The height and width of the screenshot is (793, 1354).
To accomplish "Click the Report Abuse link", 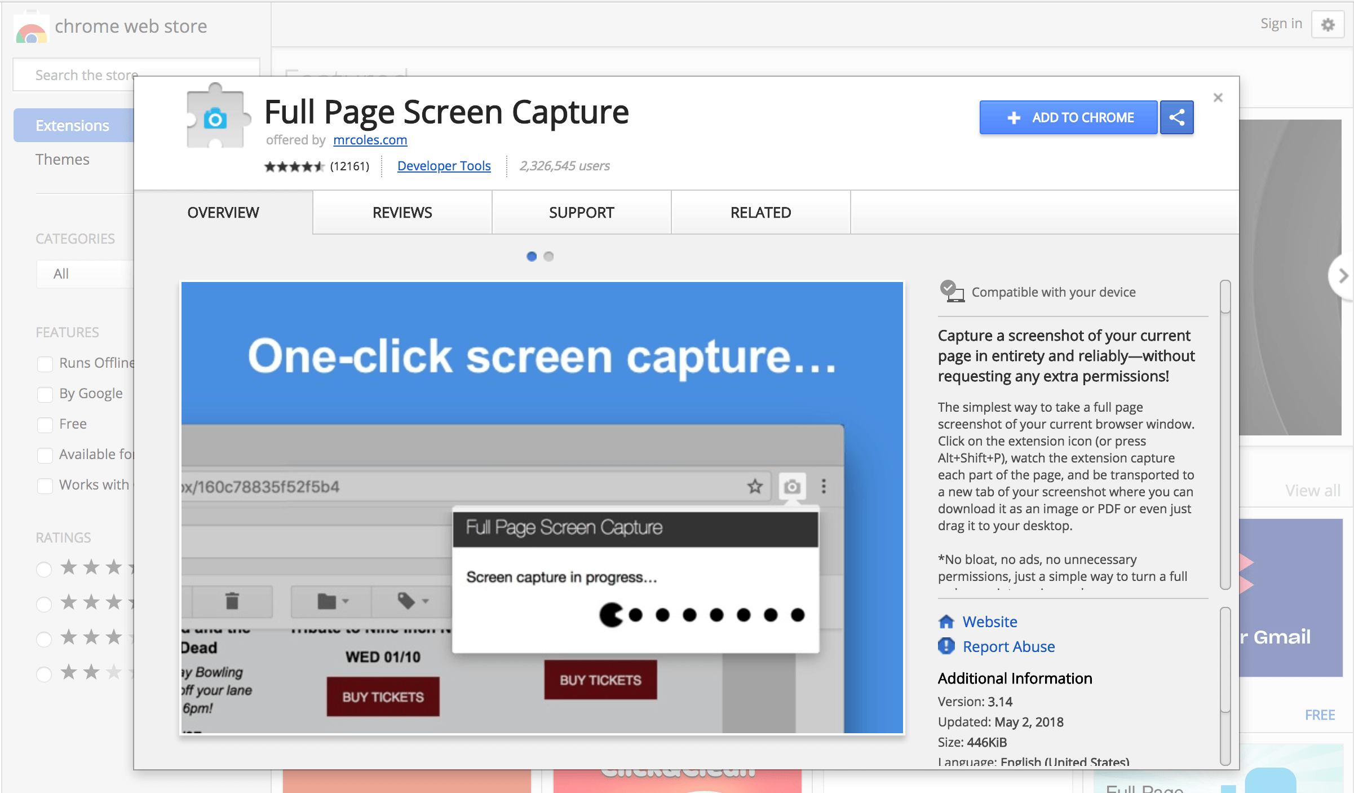I will (1008, 646).
